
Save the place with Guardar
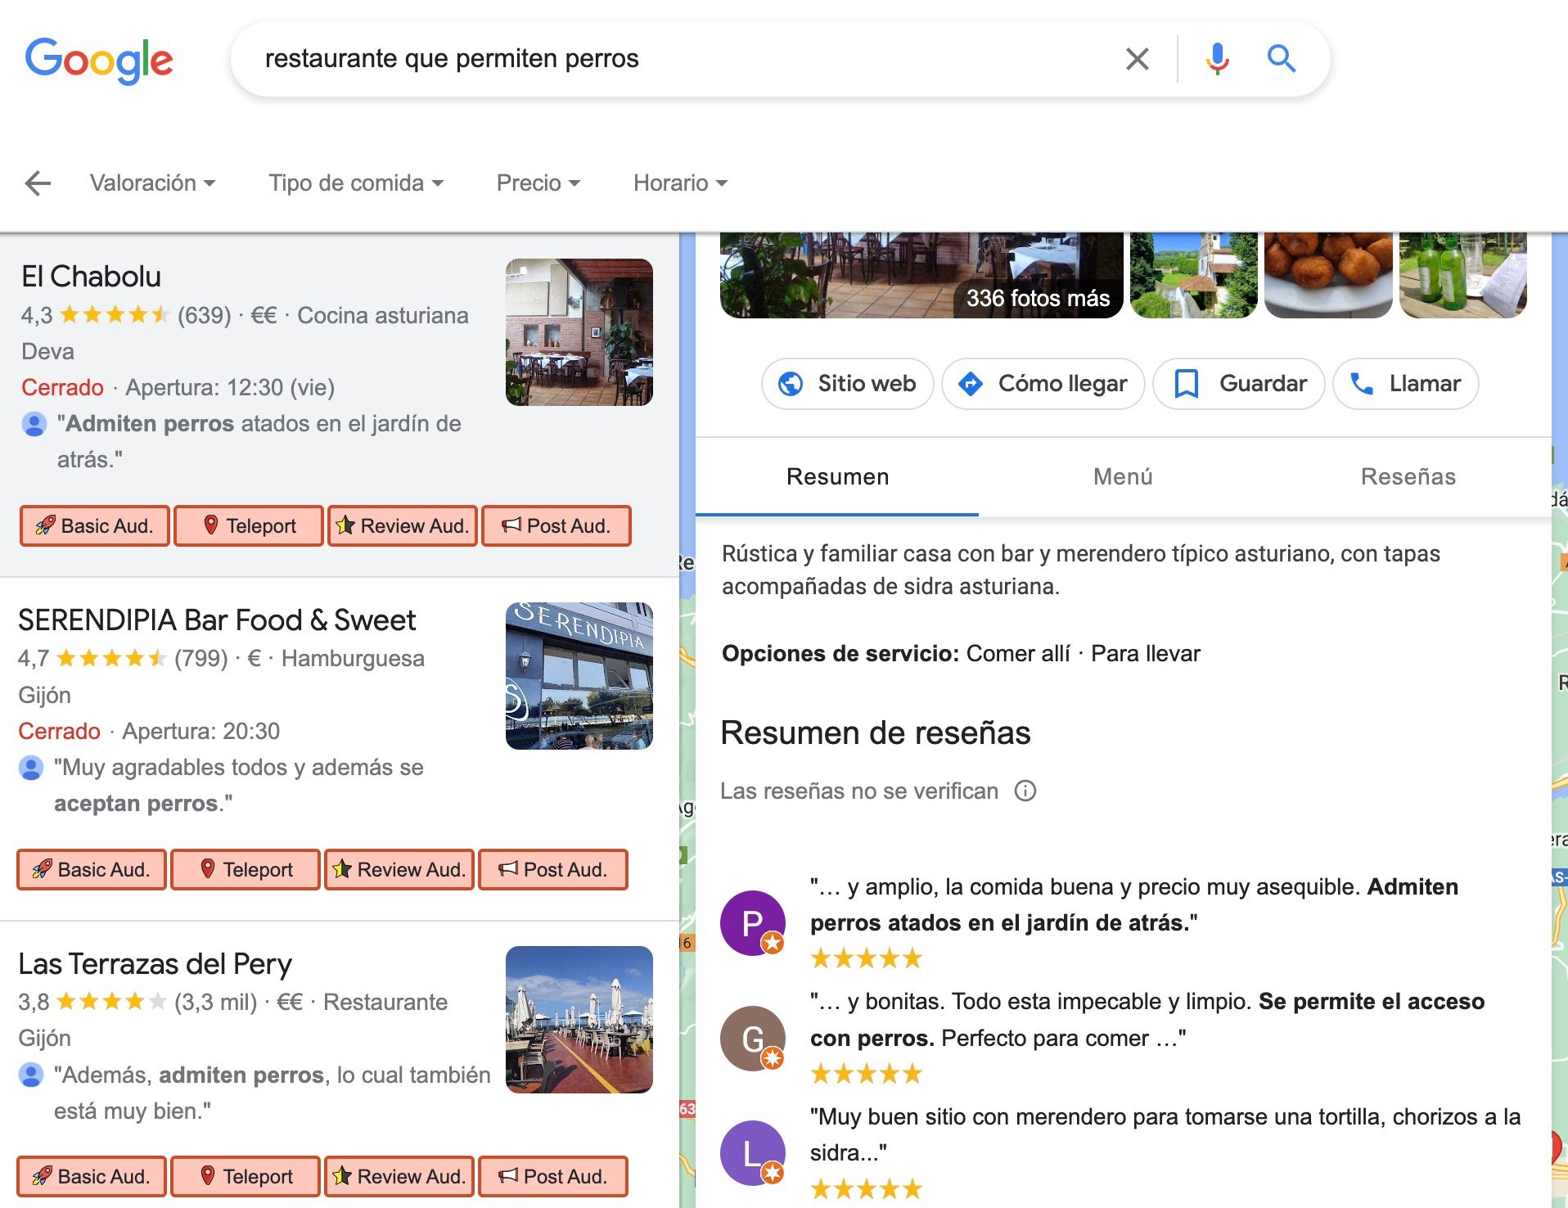(1238, 384)
